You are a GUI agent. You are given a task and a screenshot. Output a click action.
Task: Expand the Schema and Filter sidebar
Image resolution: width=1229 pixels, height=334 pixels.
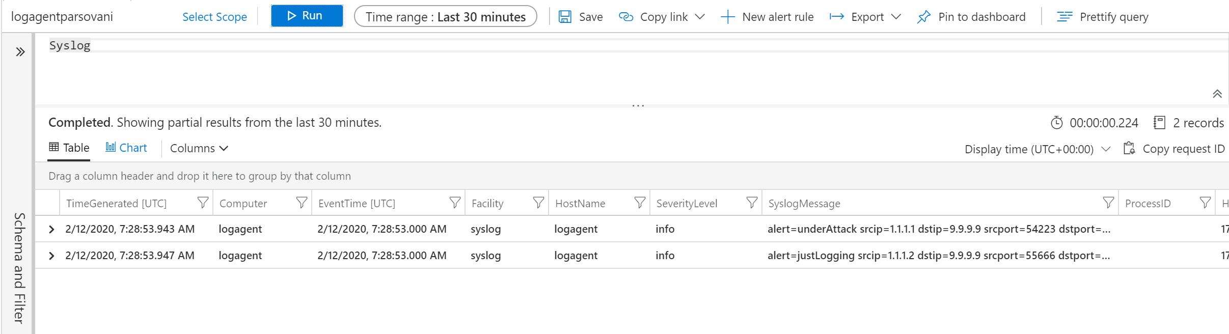[20, 52]
